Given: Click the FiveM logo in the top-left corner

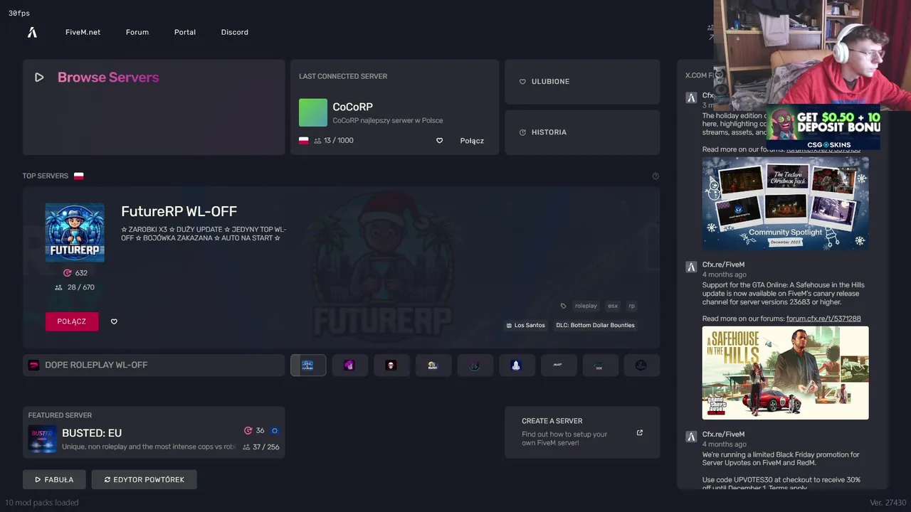Looking at the screenshot, I should point(32,32).
